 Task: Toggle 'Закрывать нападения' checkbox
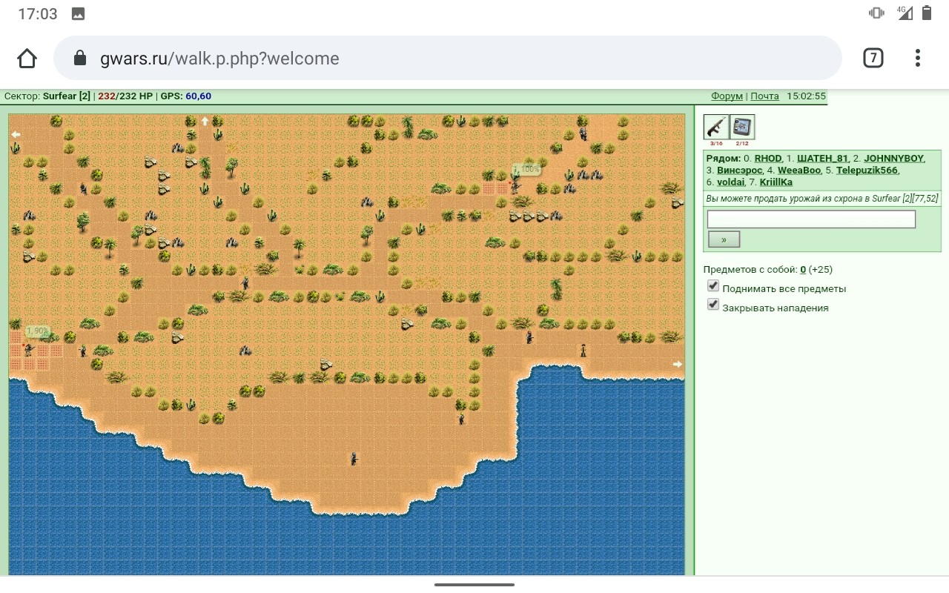[713, 305]
